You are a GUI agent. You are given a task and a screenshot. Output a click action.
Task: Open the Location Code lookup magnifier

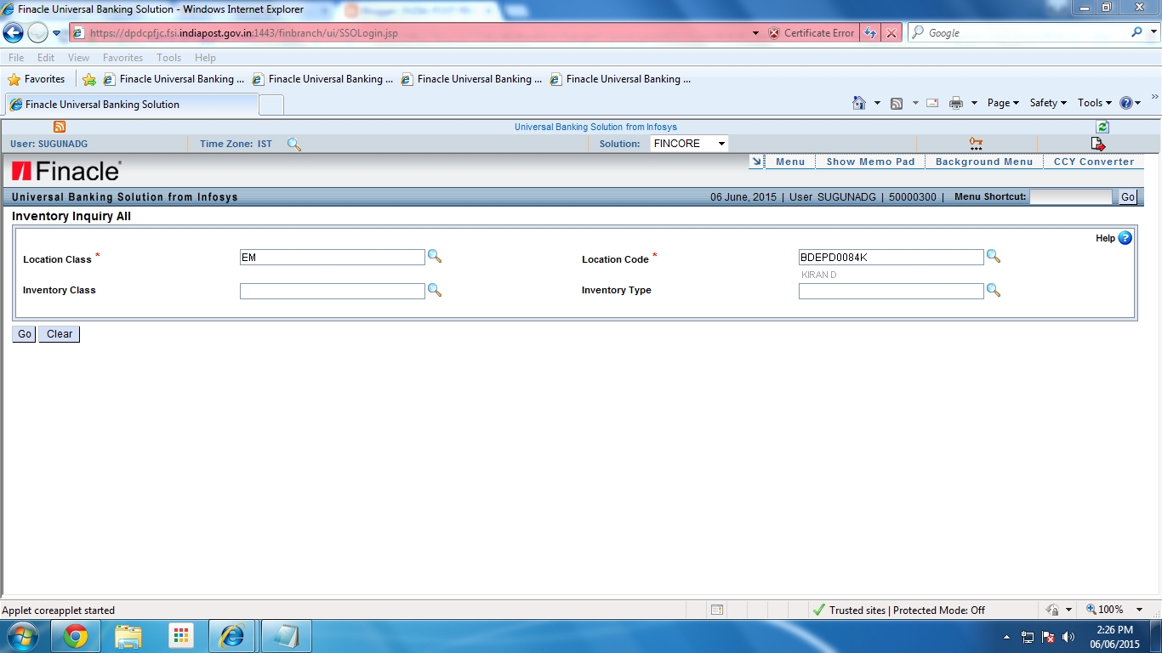point(994,256)
